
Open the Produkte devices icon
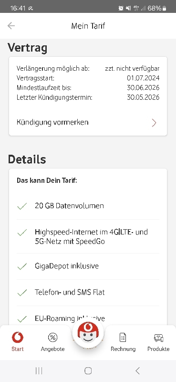click(158, 338)
